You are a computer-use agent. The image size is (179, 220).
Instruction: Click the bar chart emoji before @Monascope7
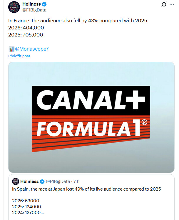(x=11, y=49)
